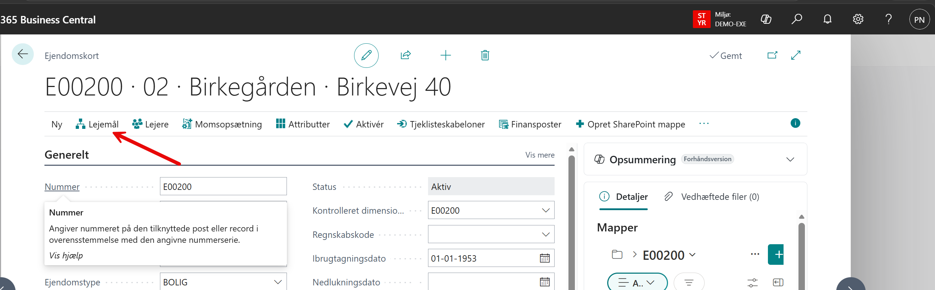Open Tjeklisteskabeloner action
The height and width of the screenshot is (290, 935).
440,124
